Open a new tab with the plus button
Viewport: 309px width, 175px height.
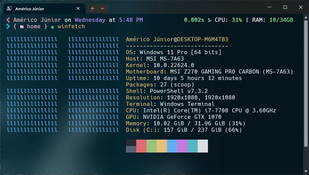pyautogui.click(x=93, y=9)
